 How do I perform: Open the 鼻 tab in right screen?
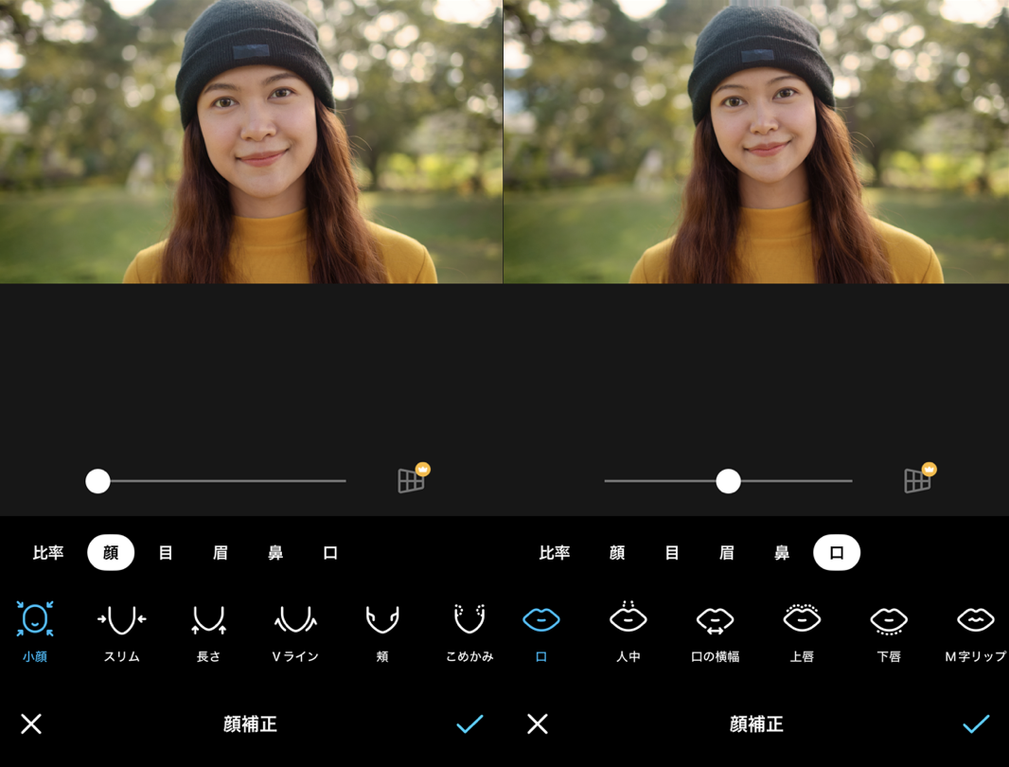[782, 553]
